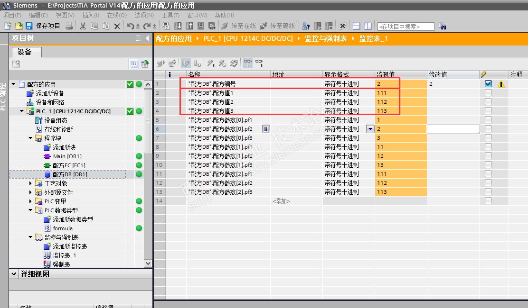The height and width of the screenshot is (308, 528).
Task: Uncheck modify checkbox for 配方编号 row
Action: [x=488, y=83]
